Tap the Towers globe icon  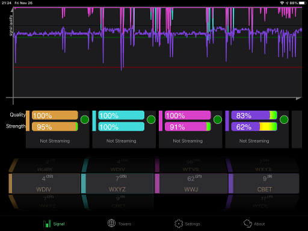(x=111, y=223)
